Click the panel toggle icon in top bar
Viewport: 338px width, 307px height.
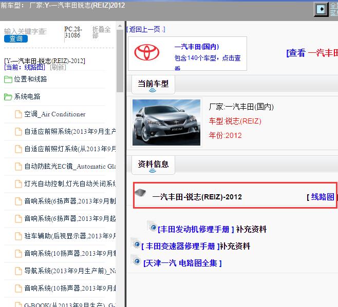(321, 9)
